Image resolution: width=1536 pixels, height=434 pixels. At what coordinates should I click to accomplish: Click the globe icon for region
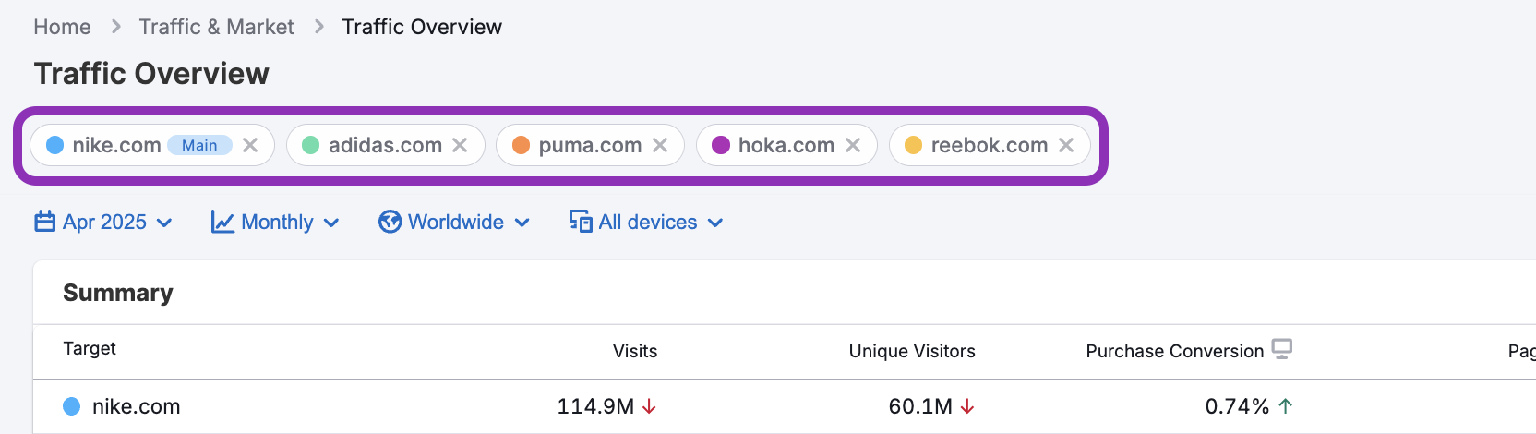click(x=390, y=222)
